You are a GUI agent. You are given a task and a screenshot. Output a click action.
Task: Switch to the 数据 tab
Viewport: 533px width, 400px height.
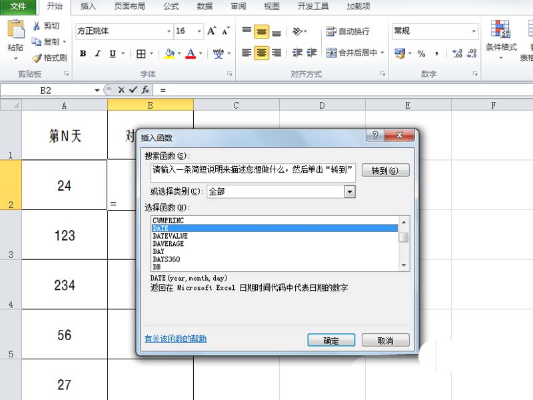click(x=205, y=7)
